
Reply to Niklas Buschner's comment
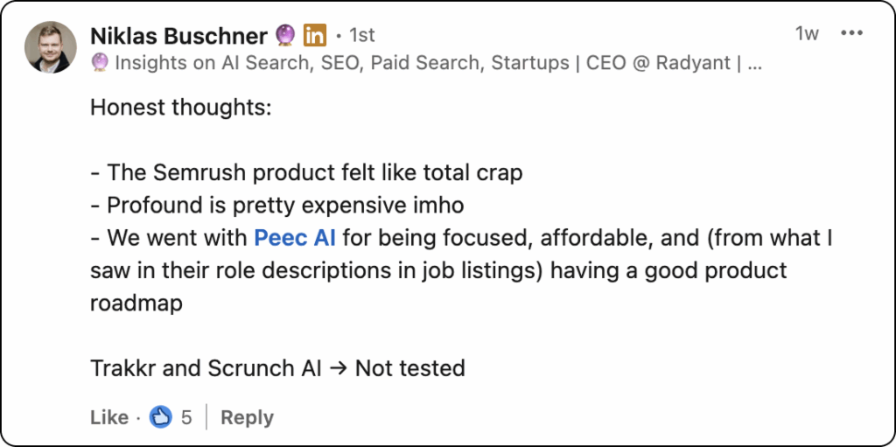point(247,417)
